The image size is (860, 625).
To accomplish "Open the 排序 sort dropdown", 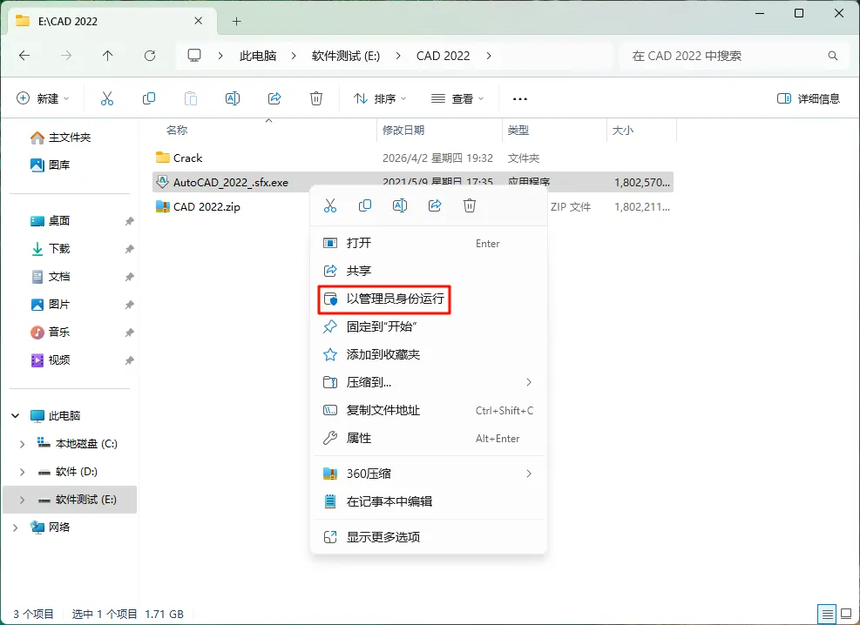I will point(380,98).
